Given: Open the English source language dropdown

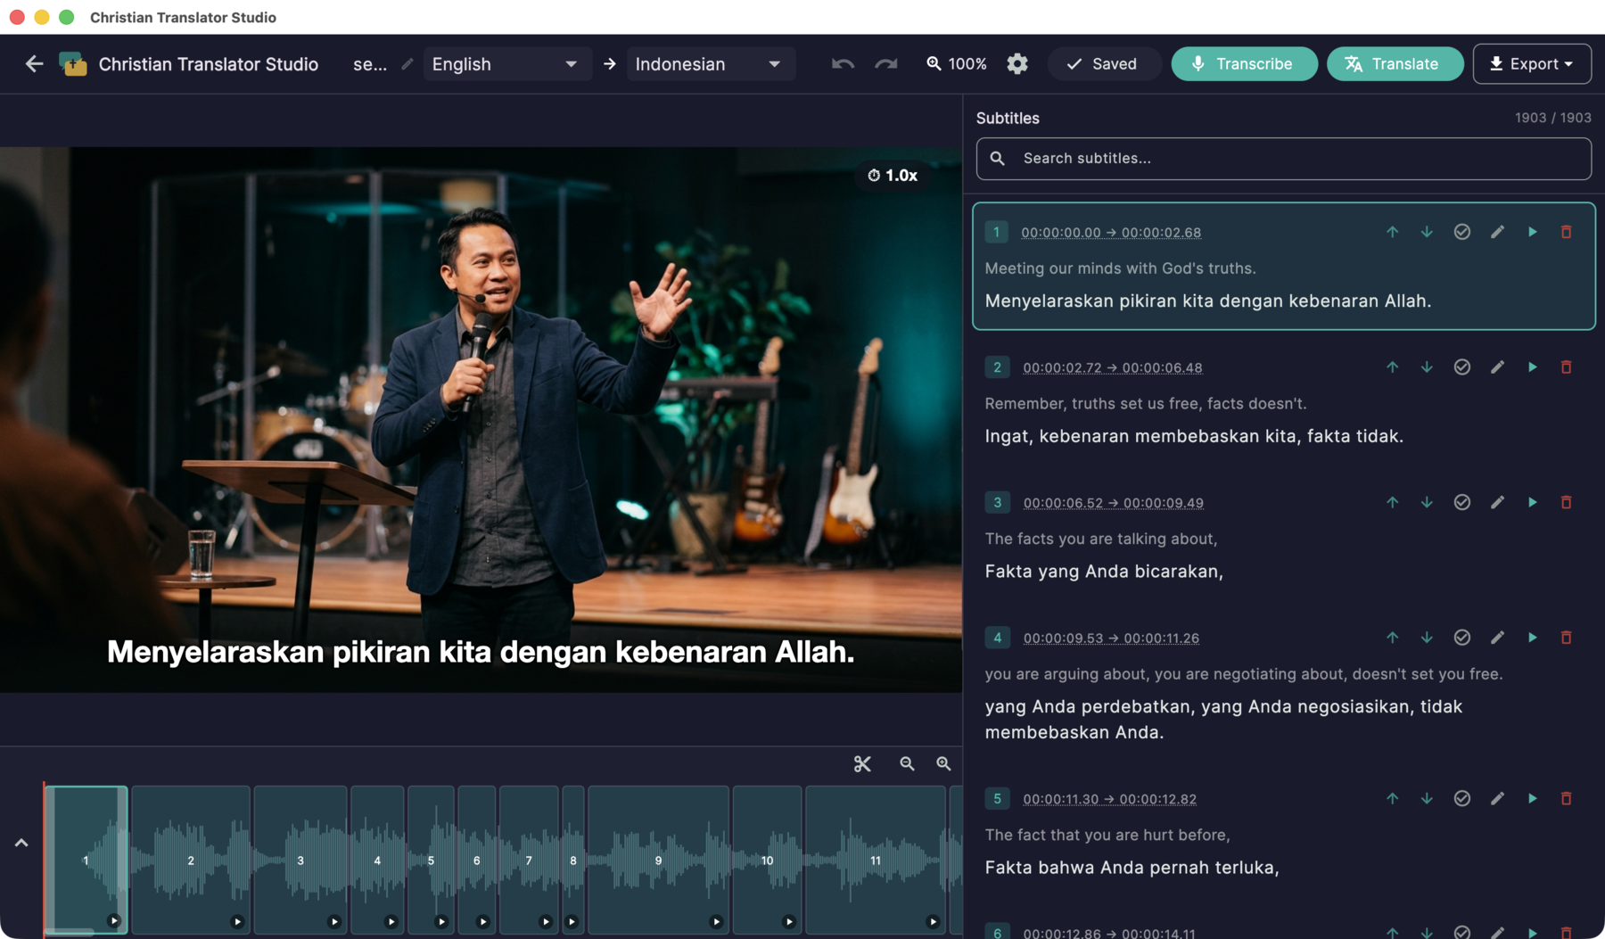Looking at the screenshot, I should point(506,64).
